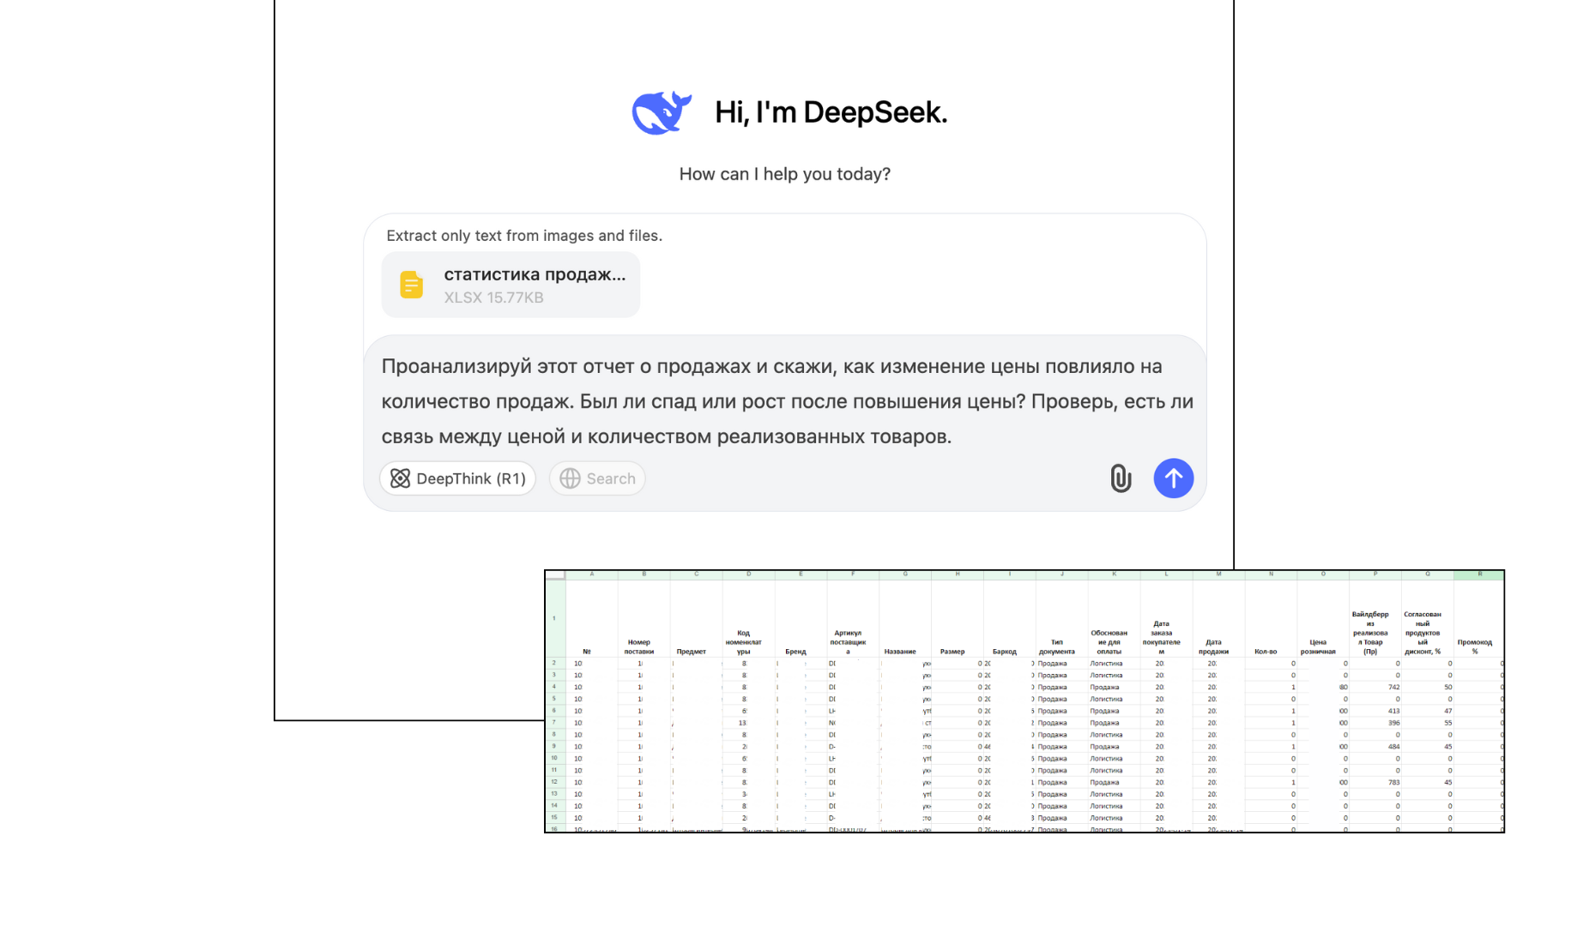This screenshot has height=926, width=1571.
Task: Click the spreadsheet cell with value 484
Action: coord(1375,747)
